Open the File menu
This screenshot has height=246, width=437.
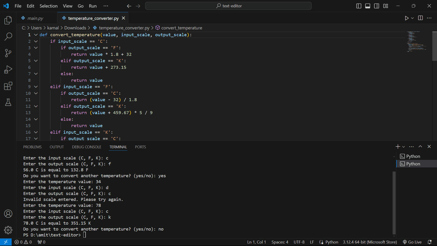click(x=18, y=6)
